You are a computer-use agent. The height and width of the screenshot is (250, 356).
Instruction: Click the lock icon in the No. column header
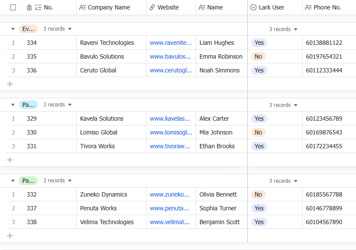tap(29, 7)
